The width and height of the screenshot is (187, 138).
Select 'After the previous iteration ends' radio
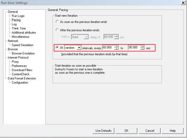57,30
